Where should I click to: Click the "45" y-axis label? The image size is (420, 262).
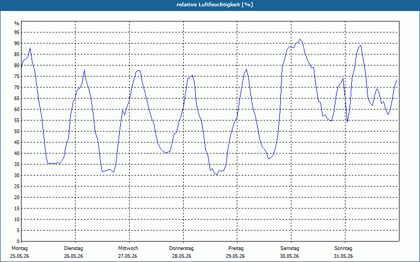[17, 142]
